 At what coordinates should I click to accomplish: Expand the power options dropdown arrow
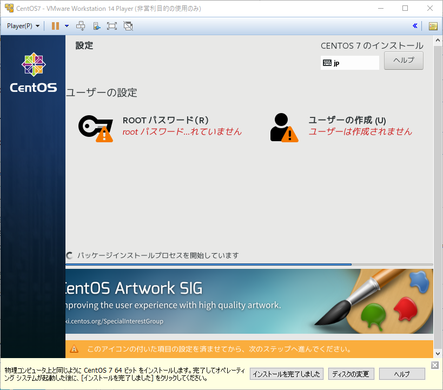coord(67,26)
